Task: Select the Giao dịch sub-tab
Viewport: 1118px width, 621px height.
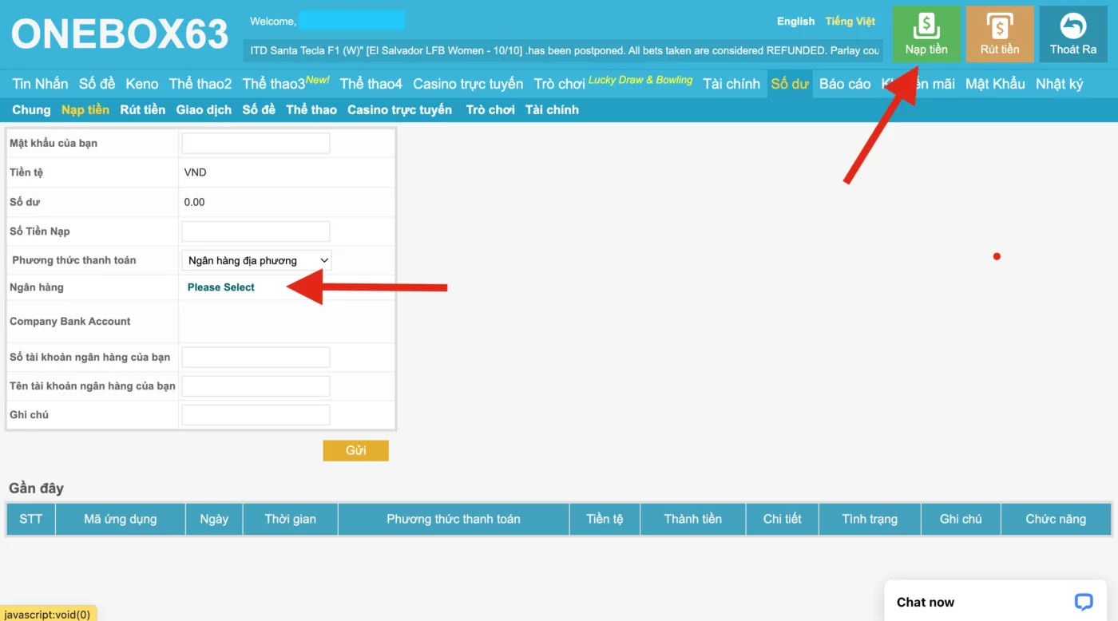Action: 204,110
